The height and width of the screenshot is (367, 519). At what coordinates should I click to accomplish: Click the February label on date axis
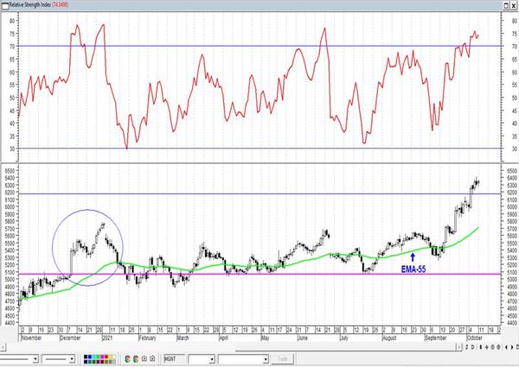pyautogui.click(x=147, y=338)
